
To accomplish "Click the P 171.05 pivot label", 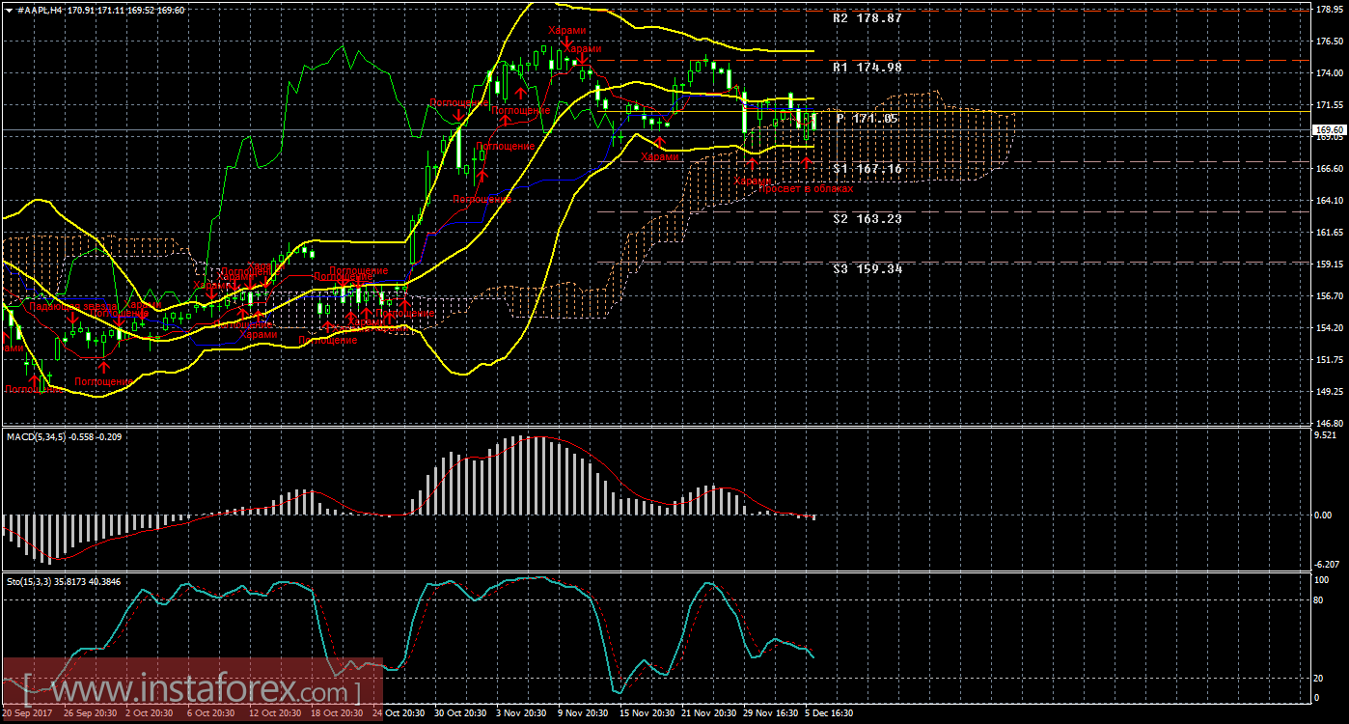I will [867, 119].
